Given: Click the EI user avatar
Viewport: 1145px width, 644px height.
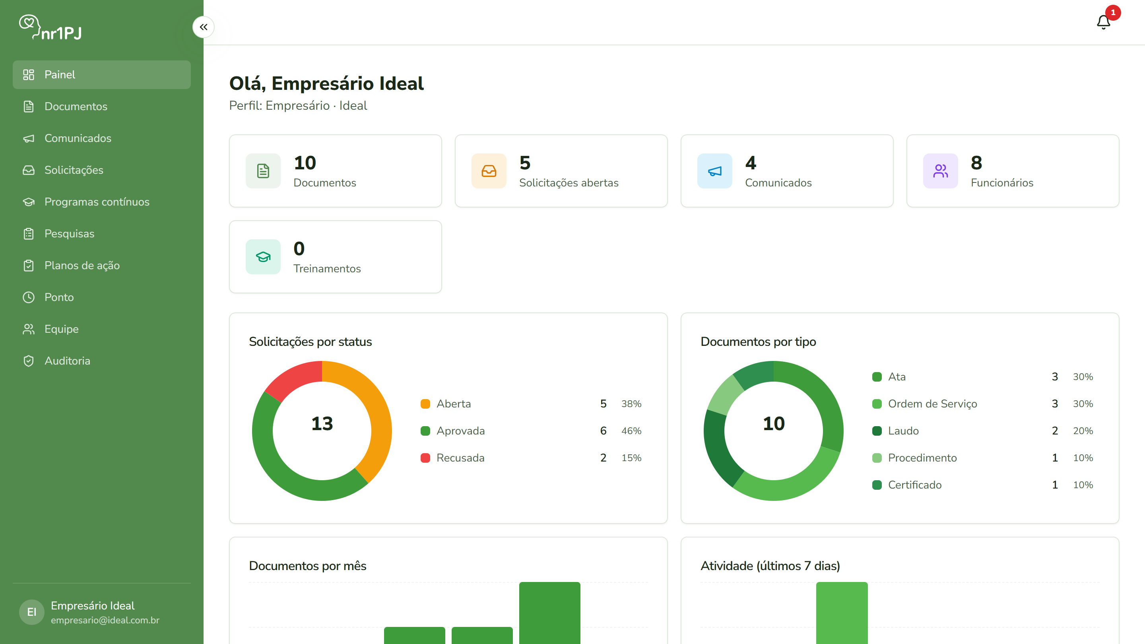Looking at the screenshot, I should (31, 612).
